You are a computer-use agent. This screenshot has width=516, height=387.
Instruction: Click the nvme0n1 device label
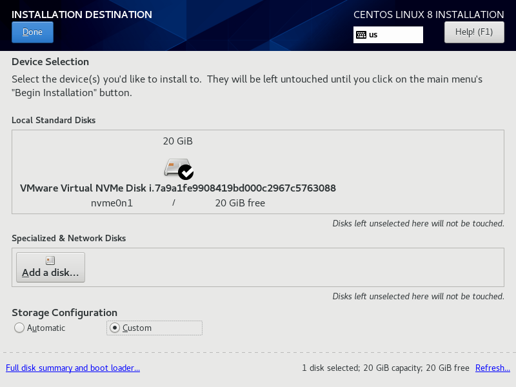tap(112, 203)
